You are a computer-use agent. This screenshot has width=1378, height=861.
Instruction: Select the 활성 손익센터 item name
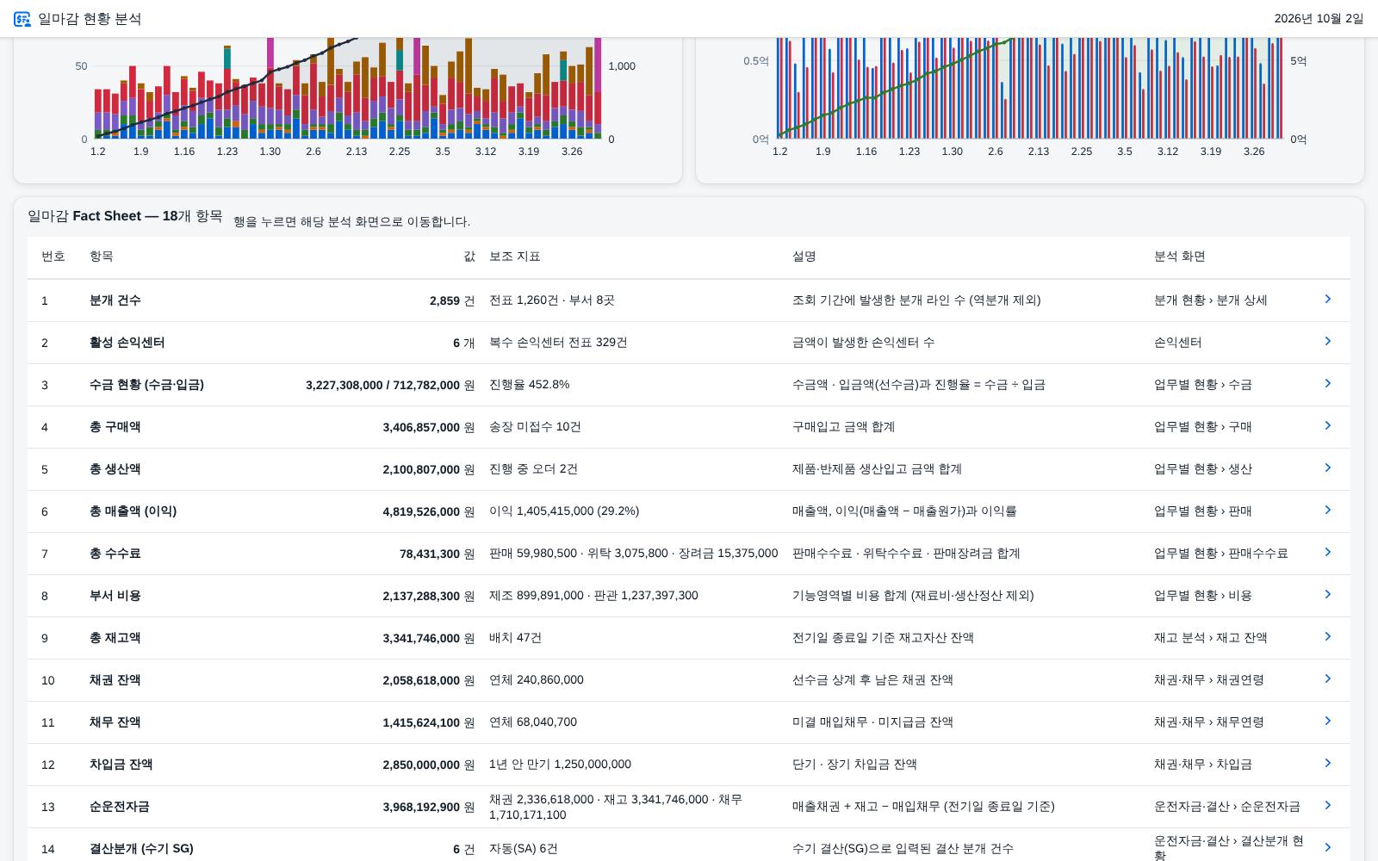127,343
